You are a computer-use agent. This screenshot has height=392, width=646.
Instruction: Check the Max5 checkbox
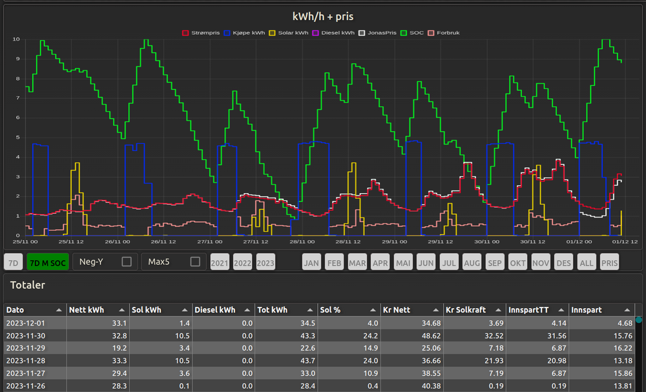pos(195,262)
